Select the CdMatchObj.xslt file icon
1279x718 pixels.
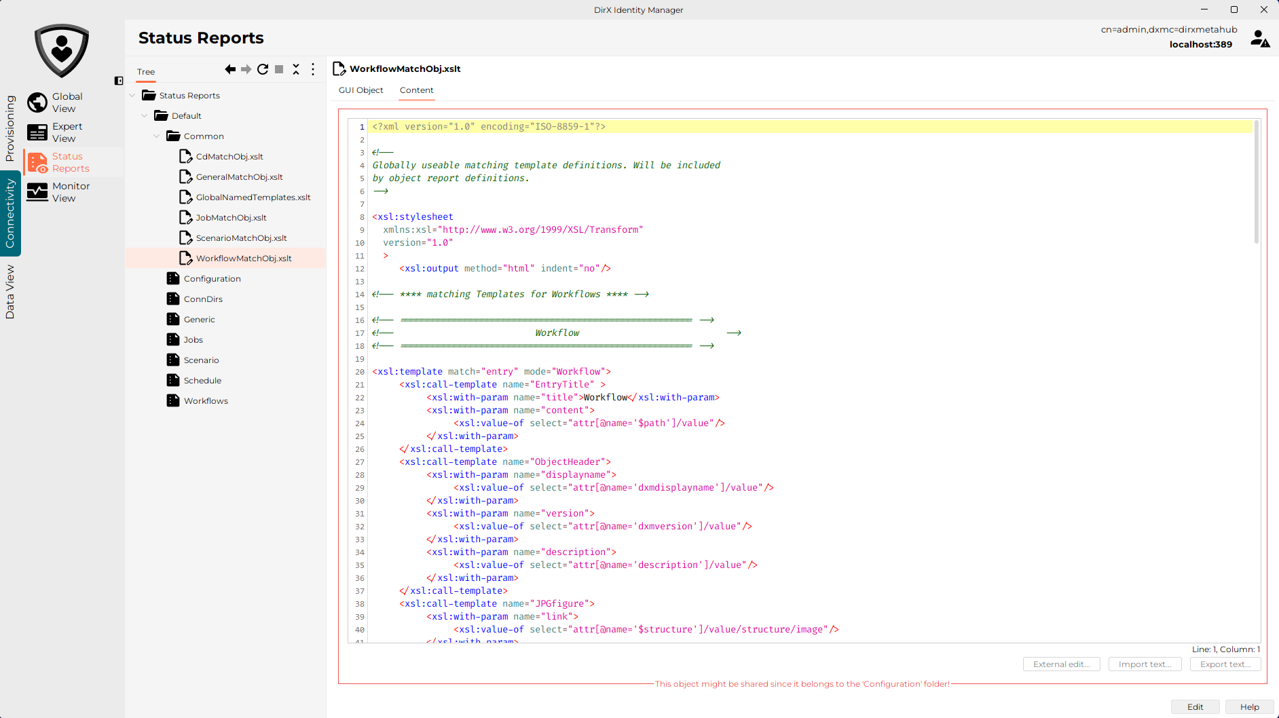(x=185, y=157)
